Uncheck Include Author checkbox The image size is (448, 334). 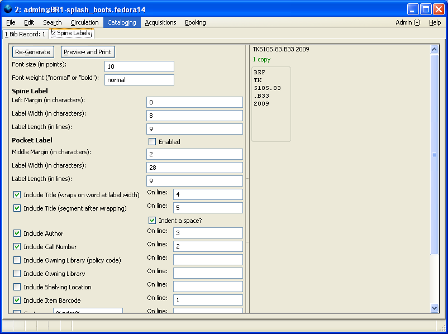tap(17, 233)
